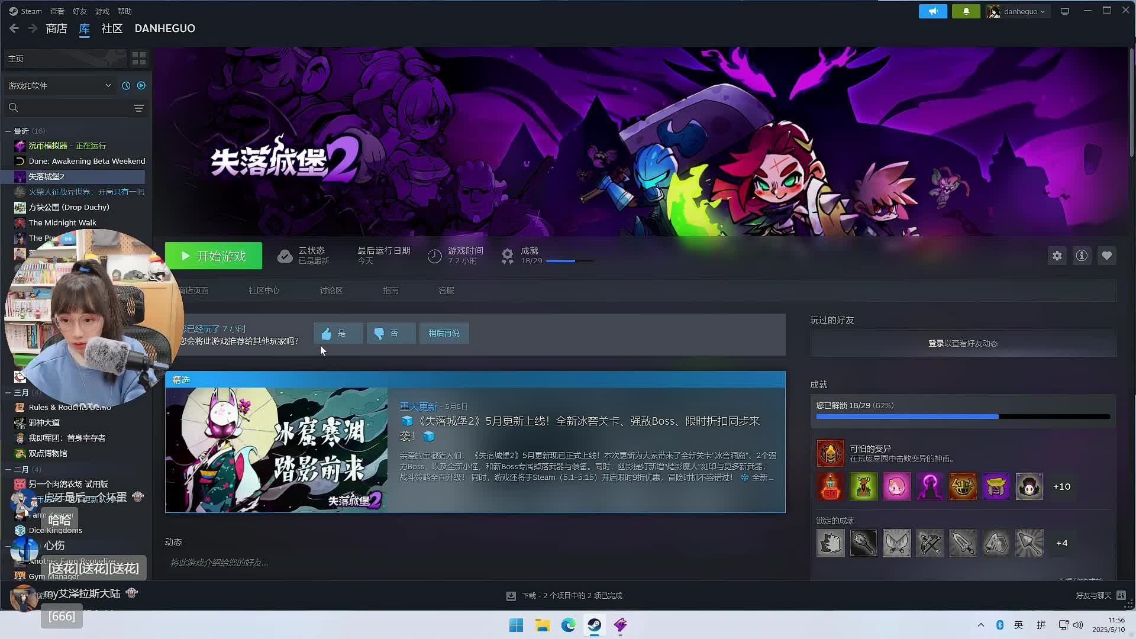
Task: Click the green 开始游戏 button
Action: 214,256
